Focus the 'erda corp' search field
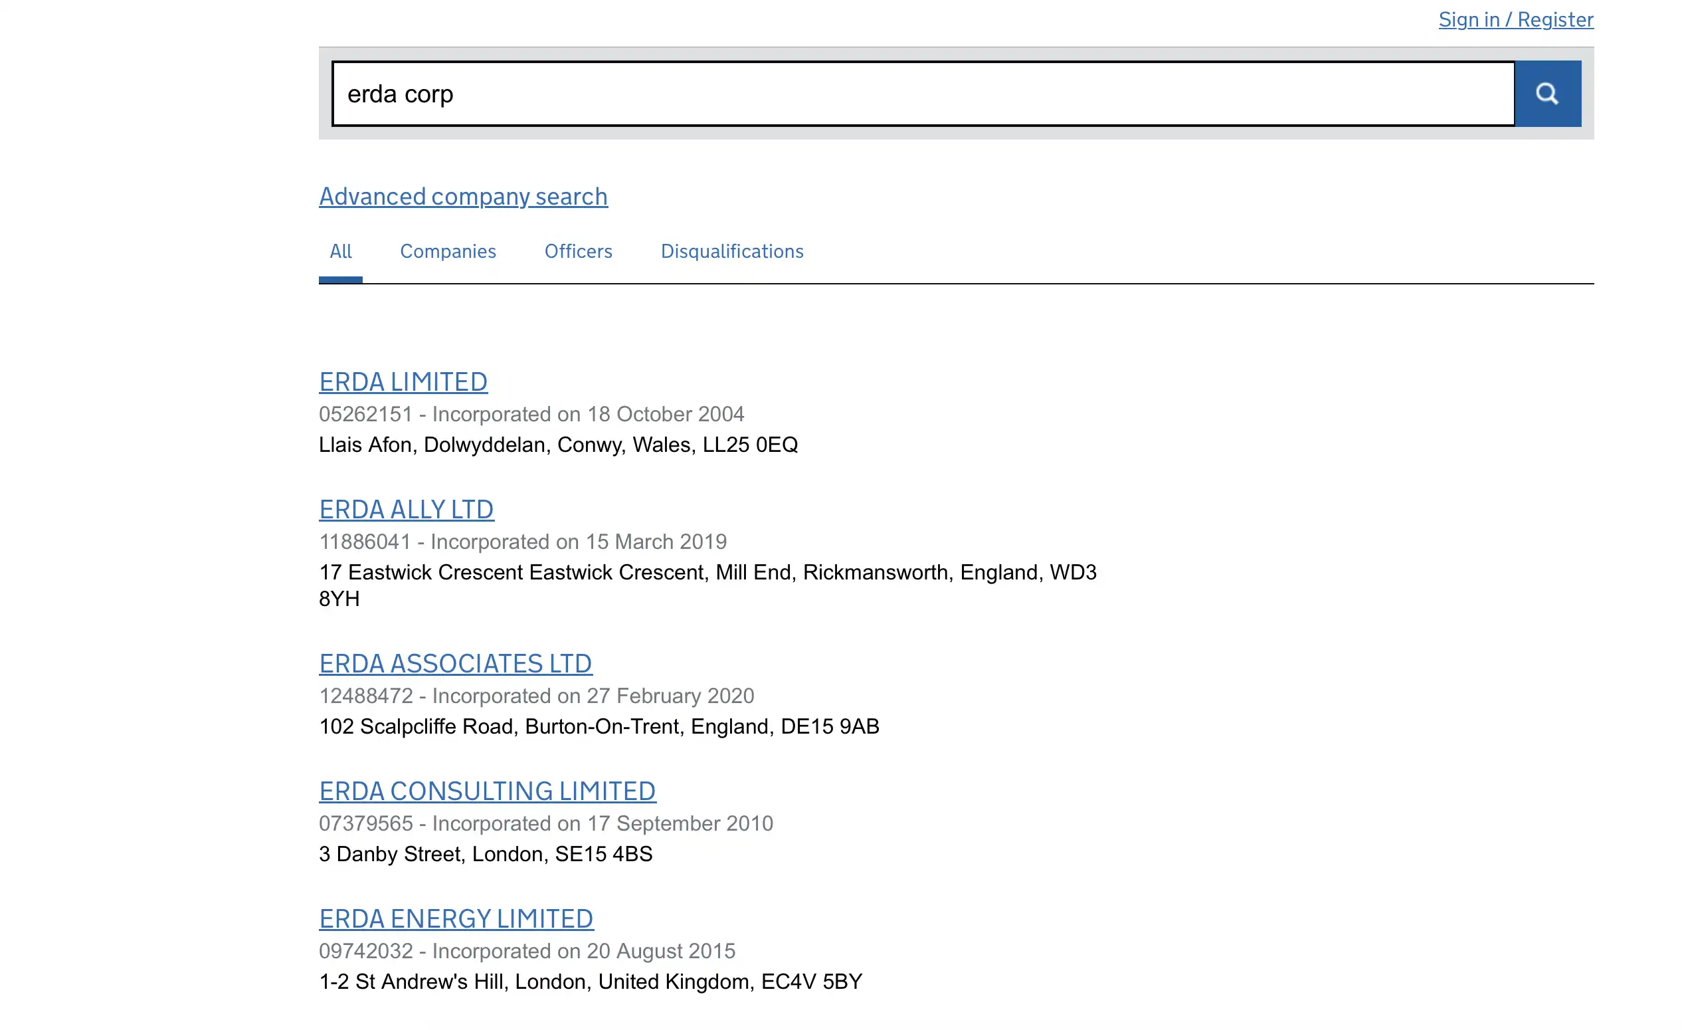The image size is (1682, 1030). point(923,94)
